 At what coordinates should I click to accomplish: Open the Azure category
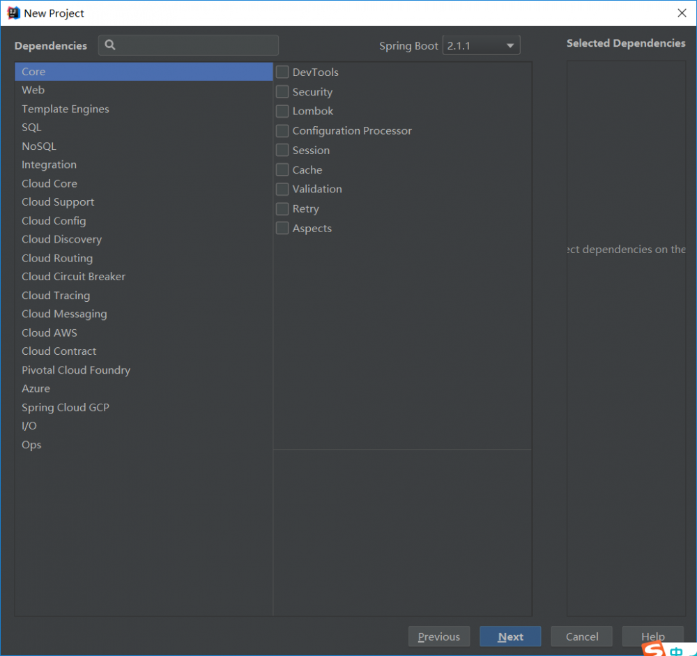click(x=144, y=389)
